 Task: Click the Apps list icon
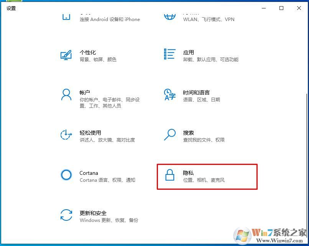tap(170, 54)
